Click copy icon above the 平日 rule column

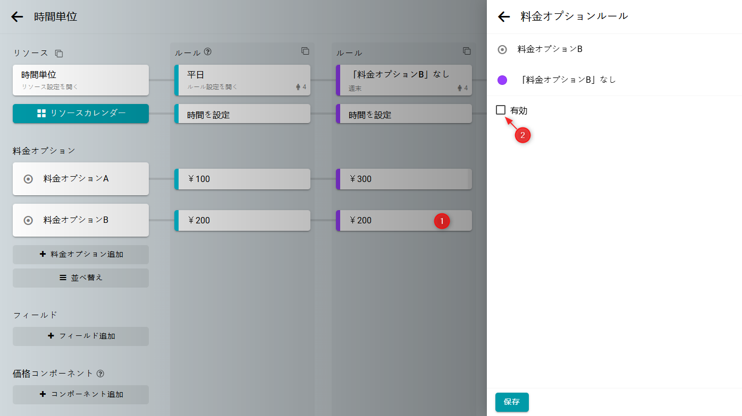(305, 51)
